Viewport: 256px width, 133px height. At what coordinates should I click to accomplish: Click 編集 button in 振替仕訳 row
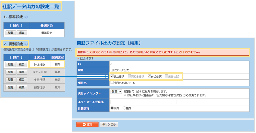coord(22,87)
